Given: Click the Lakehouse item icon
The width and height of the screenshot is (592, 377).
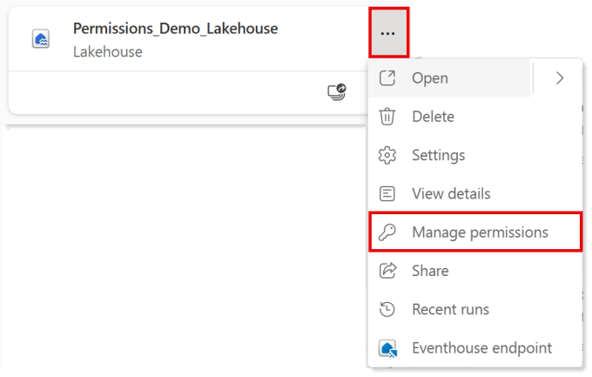Looking at the screenshot, I should (40, 38).
